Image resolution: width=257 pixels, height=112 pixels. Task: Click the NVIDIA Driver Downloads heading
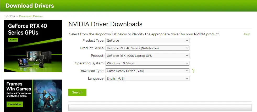[105, 24]
